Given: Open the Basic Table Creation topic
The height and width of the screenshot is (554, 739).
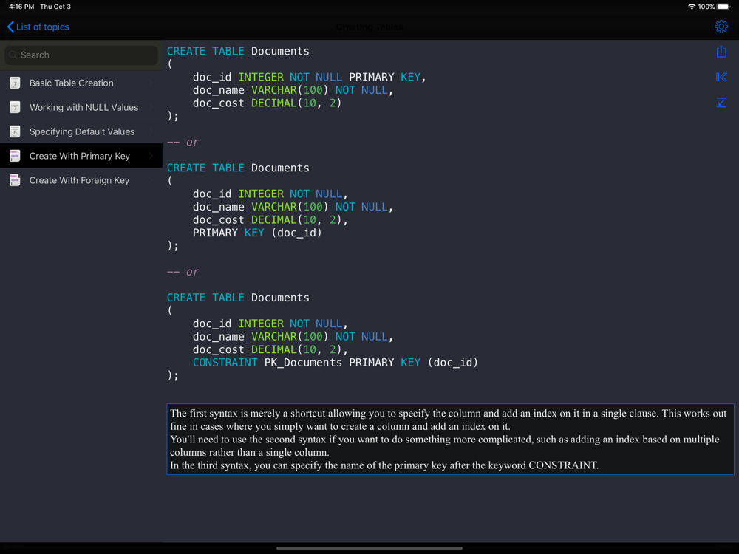Looking at the screenshot, I should tap(72, 83).
